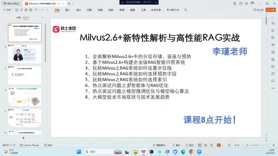Viewport: 278px width, 156px height.
Task: Click the 课程8点开始 text on slide
Action: (x=210, y=120)
